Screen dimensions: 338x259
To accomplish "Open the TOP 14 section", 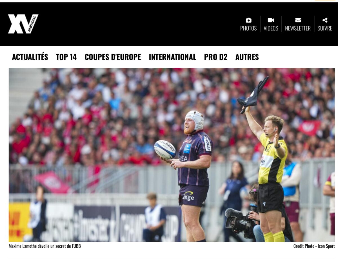I will coord(66,57).
